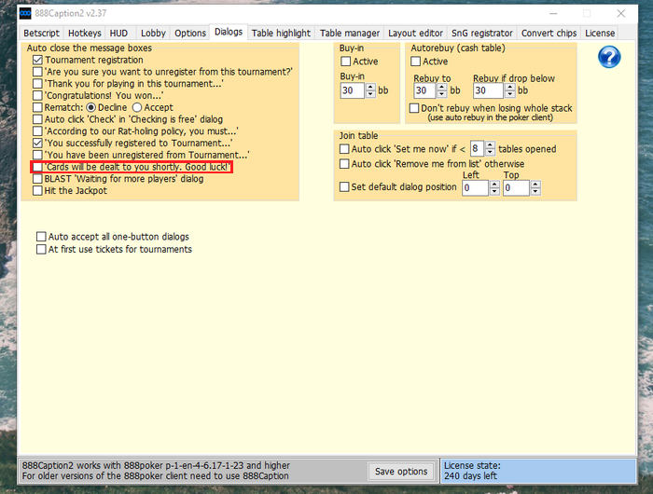Increase the Top dialog position value

click(x=535, y=185)
